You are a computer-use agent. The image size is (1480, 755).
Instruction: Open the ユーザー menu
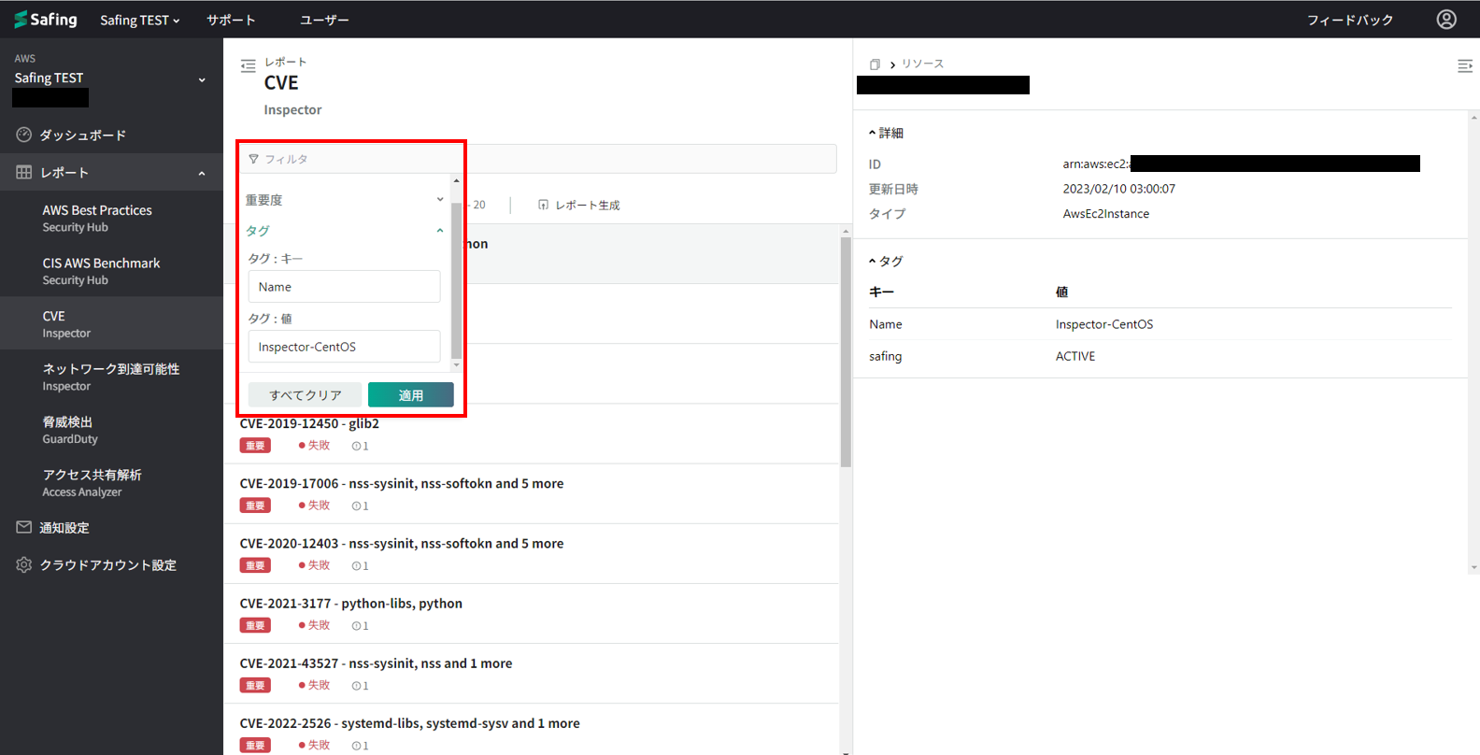pyautogui.click(x=324, y=20)
